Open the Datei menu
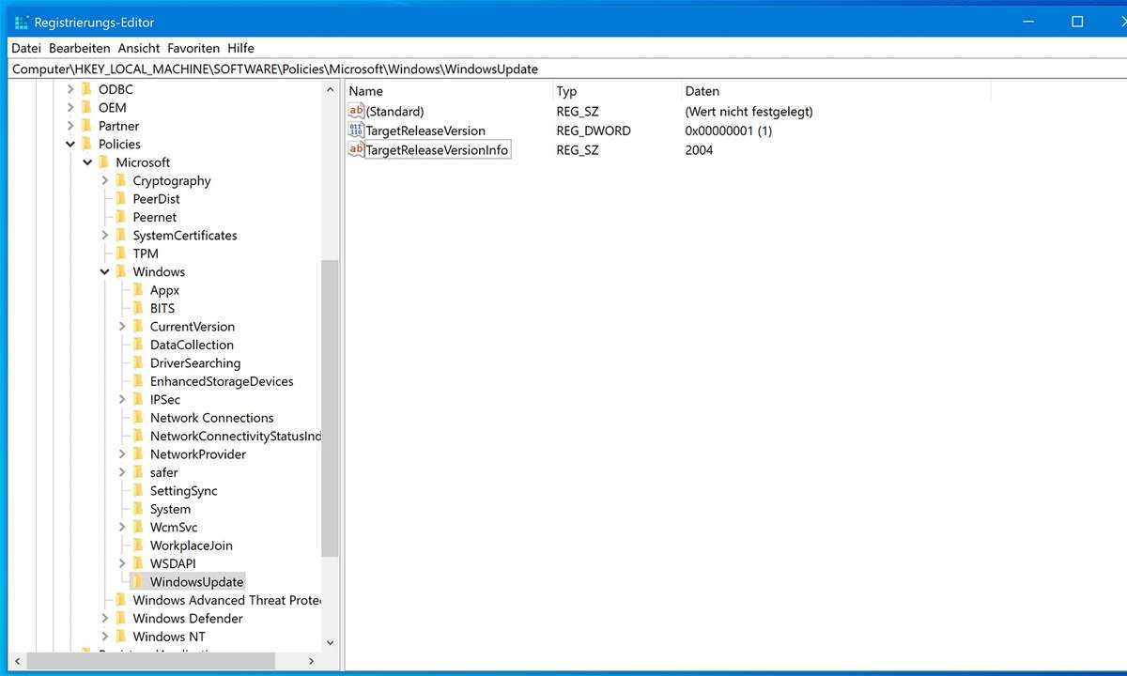This screenshot has height=676, width=1127. [x=26, y=48]
